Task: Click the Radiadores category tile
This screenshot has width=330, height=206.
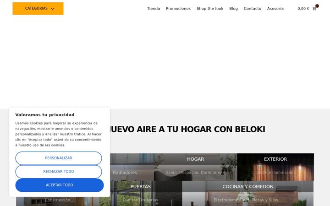Action: [x=132, y=167]
